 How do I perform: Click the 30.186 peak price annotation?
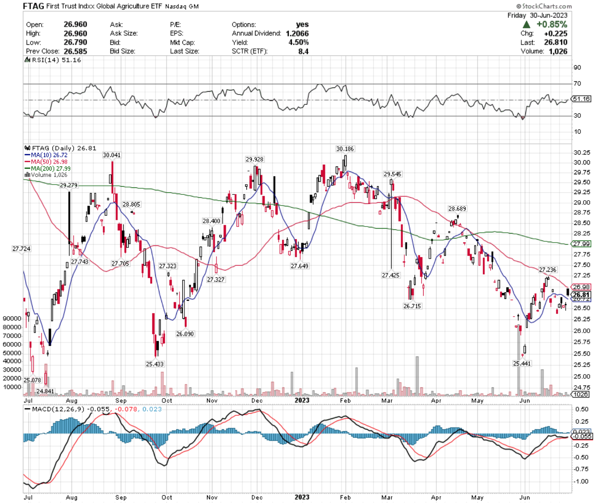click(x=345, y=149)
